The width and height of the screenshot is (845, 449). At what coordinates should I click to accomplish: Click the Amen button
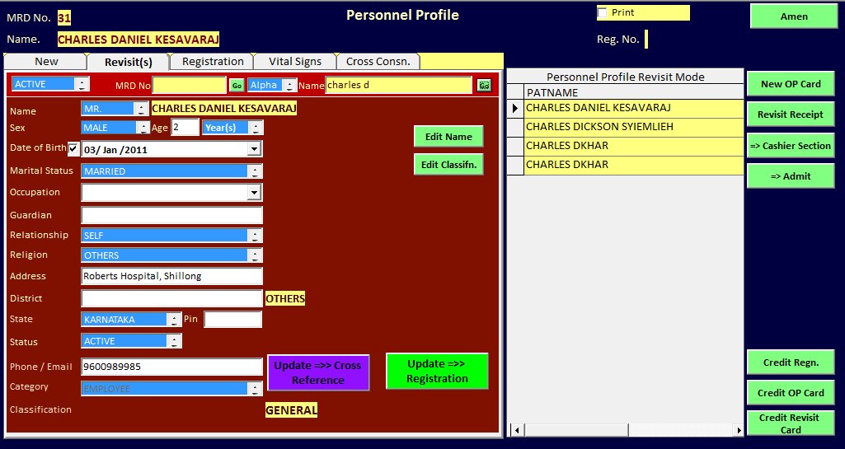click(794, 16)
